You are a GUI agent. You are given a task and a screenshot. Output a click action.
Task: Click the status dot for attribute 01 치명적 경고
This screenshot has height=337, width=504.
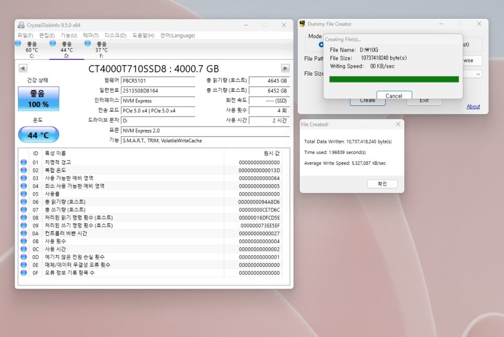click(x=23, y=162)
